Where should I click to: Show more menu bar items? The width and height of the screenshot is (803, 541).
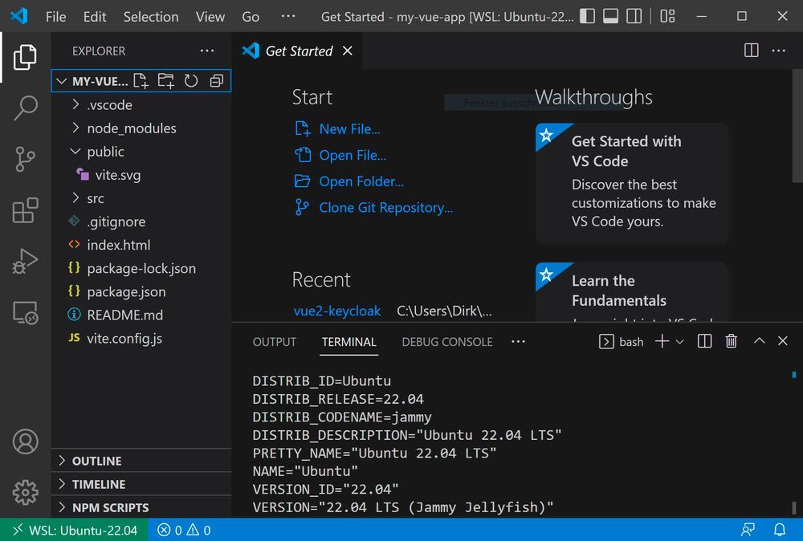click(x=287, y=16)
